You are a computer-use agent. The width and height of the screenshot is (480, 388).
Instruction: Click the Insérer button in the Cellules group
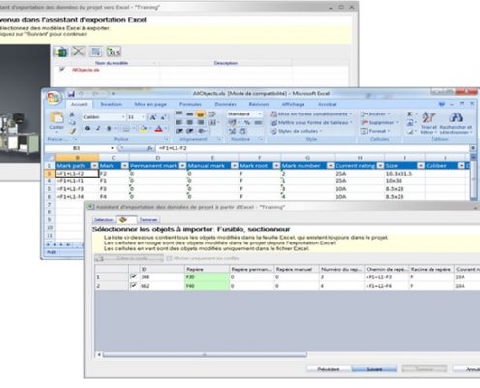375,114
